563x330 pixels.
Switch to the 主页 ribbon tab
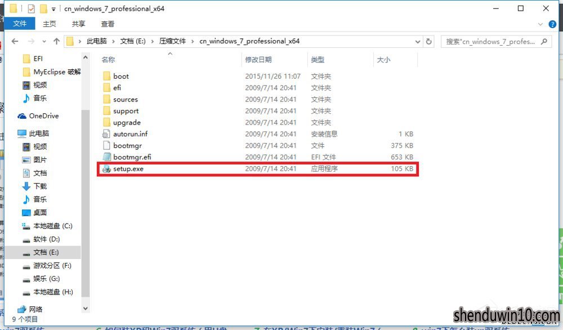(x=49, y=24)
